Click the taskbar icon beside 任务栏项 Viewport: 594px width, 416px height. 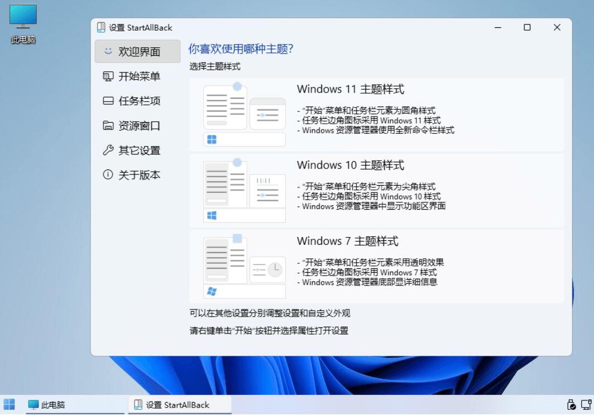pyautogui.click(x=108, y=101)
